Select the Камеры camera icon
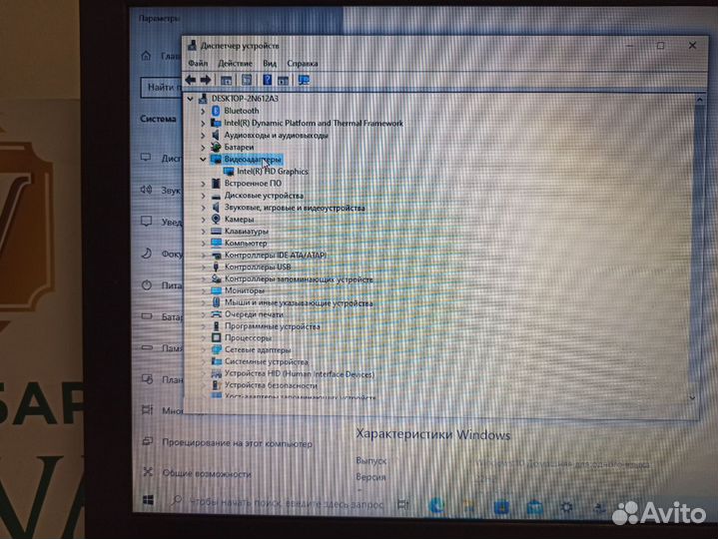Image resolution: width=718 pixels, height=539 pixels. [216, 220]
